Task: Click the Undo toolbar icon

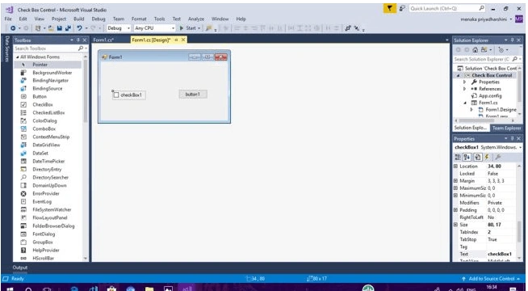Action: (79, 28)
